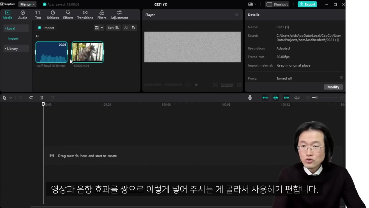
Task: Click the timeline zoom out icon
Action: pyautogui.click(x=308, y=98)
